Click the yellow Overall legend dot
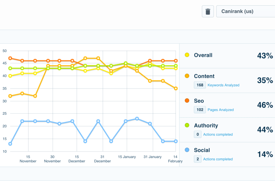The height and width of the screenshot is (183, 275). point(187,55)
